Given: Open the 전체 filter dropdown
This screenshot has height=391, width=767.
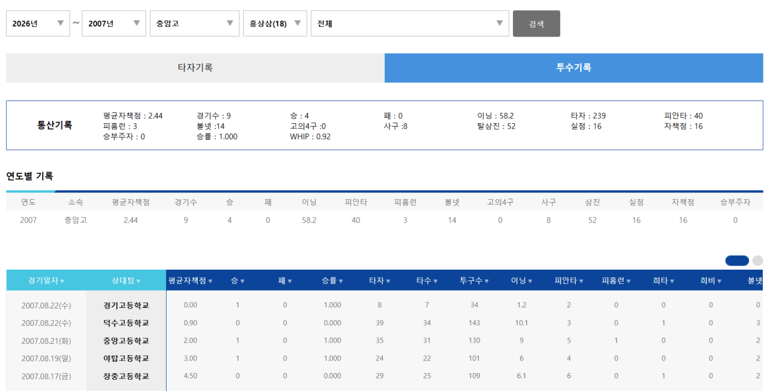Looking at the screenshot, I should pyautogui.click(x=410, y=23).
